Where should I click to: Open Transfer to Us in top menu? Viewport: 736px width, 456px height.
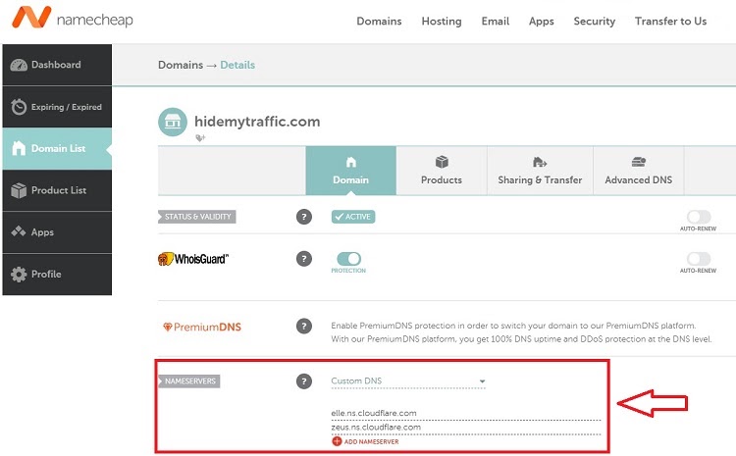(671, 22)
